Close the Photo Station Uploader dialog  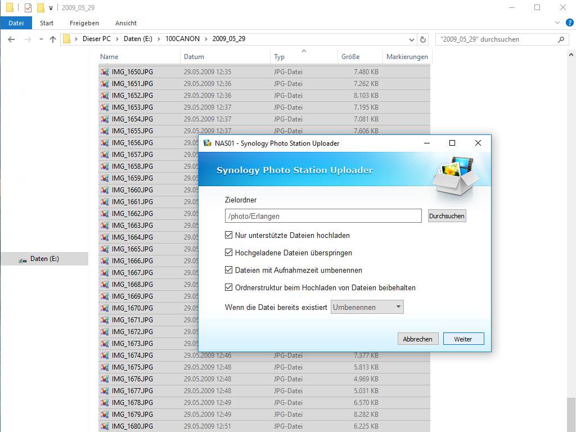(x=478, y=143)
